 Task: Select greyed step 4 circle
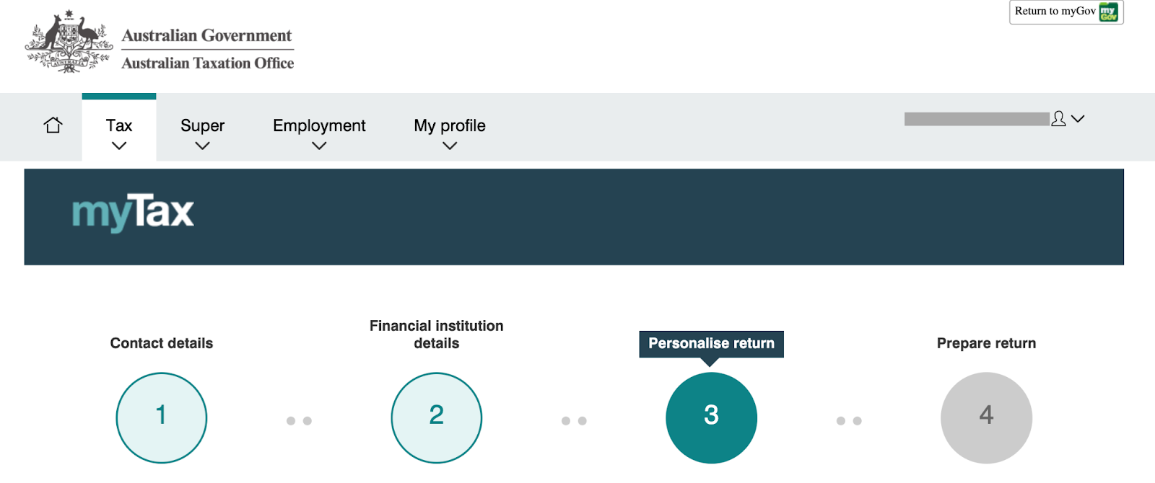[x=986, y=417]
